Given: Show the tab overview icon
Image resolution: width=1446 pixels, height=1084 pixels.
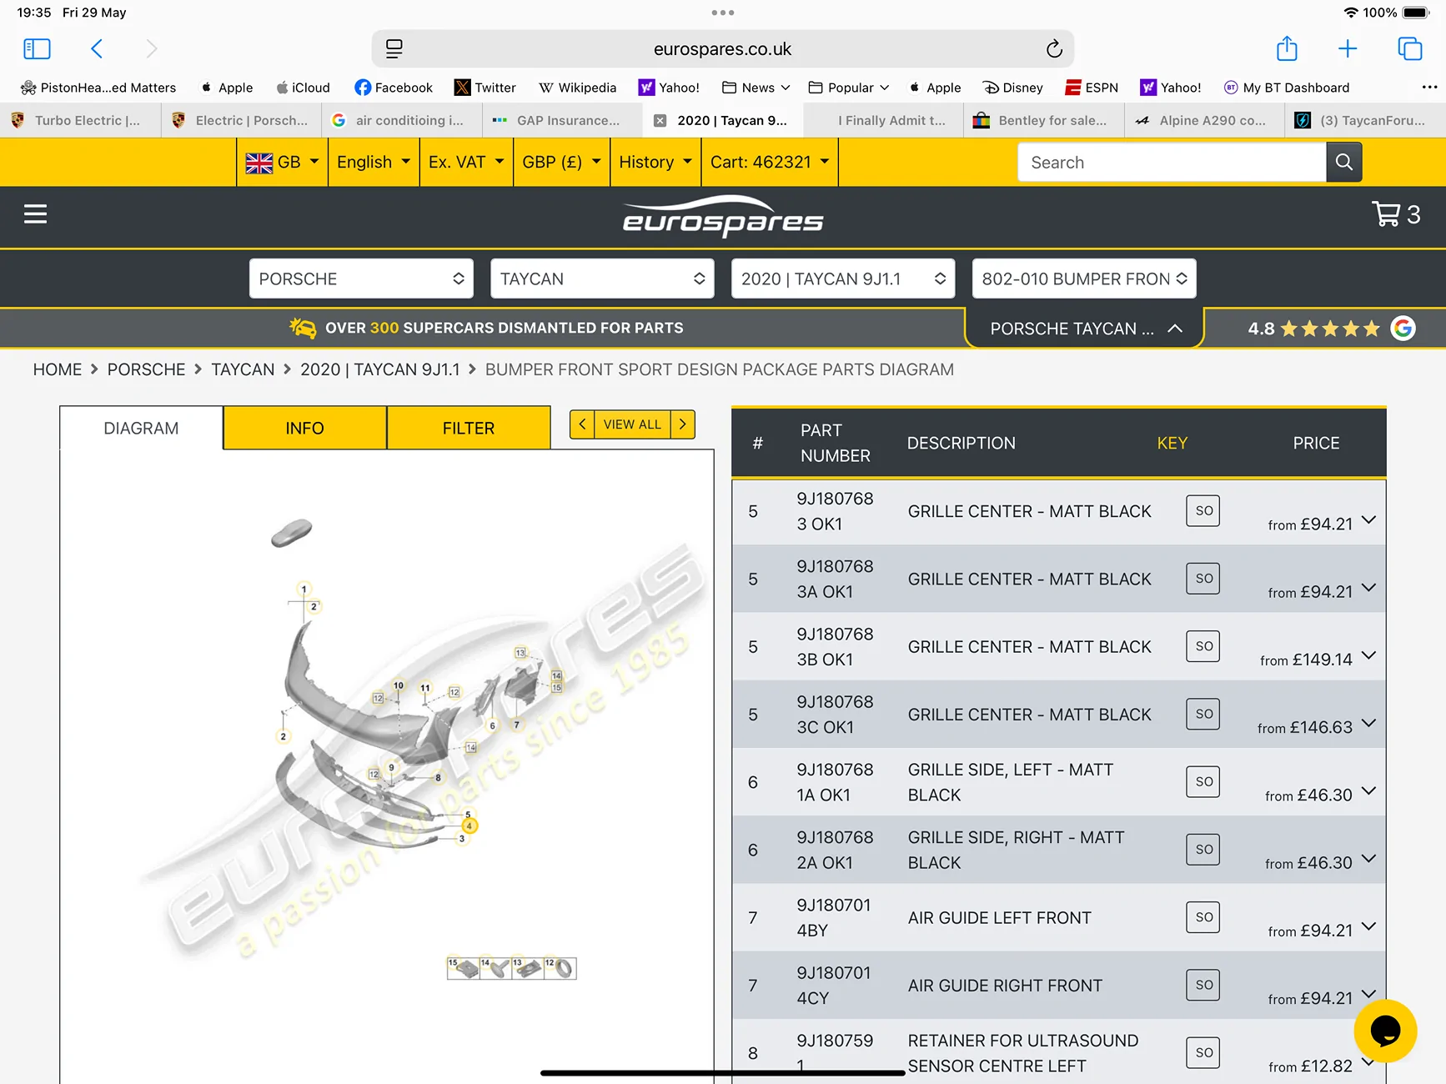Looking at the screenshot, I should (1410, 49).
